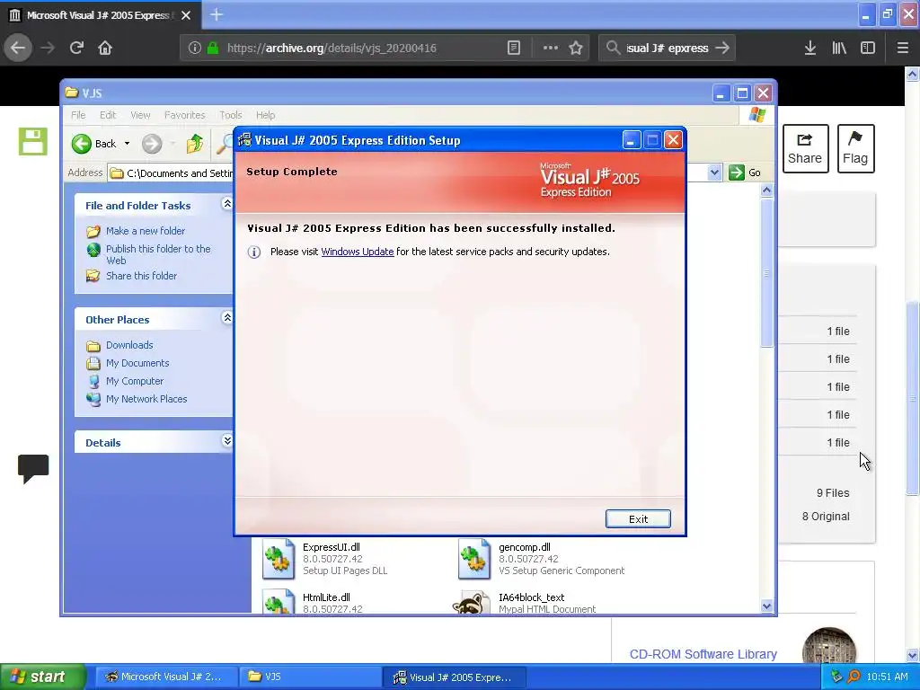Viewport: 920px width, 690px height.
Task: Submit search with arrow button
Action: pyautogui.click(x=722, y=48)
